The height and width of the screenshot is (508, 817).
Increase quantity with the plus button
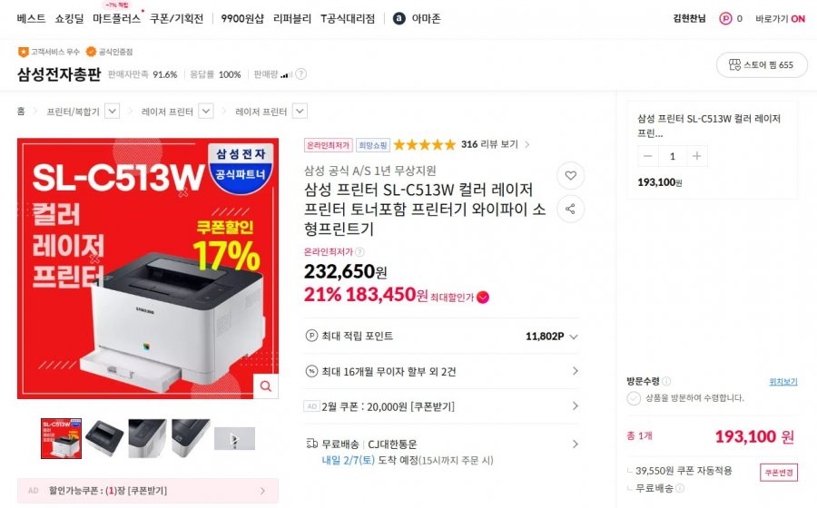click(x=696, y=156)
